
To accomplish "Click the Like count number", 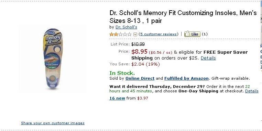I will pos(205,34).
